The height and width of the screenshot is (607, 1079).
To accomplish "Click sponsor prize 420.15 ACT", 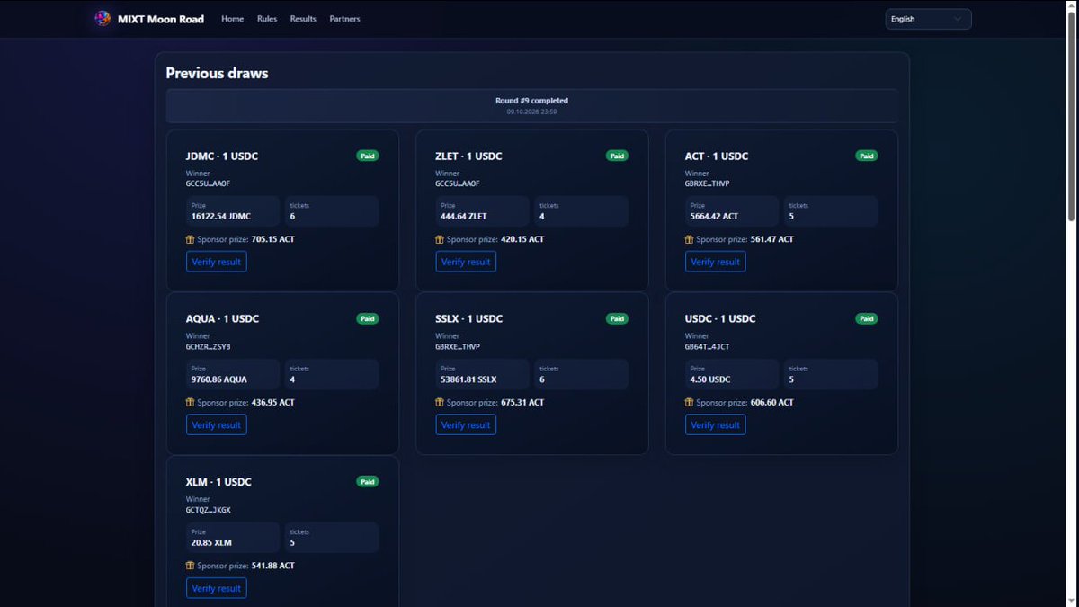I will point(522,239).
